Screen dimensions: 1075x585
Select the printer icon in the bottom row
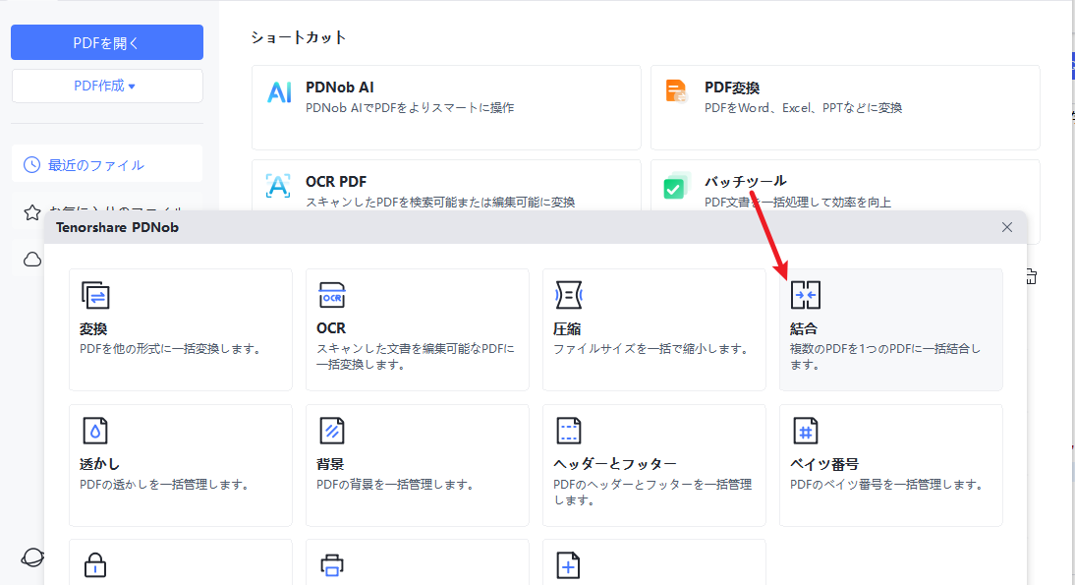[332, 565]
